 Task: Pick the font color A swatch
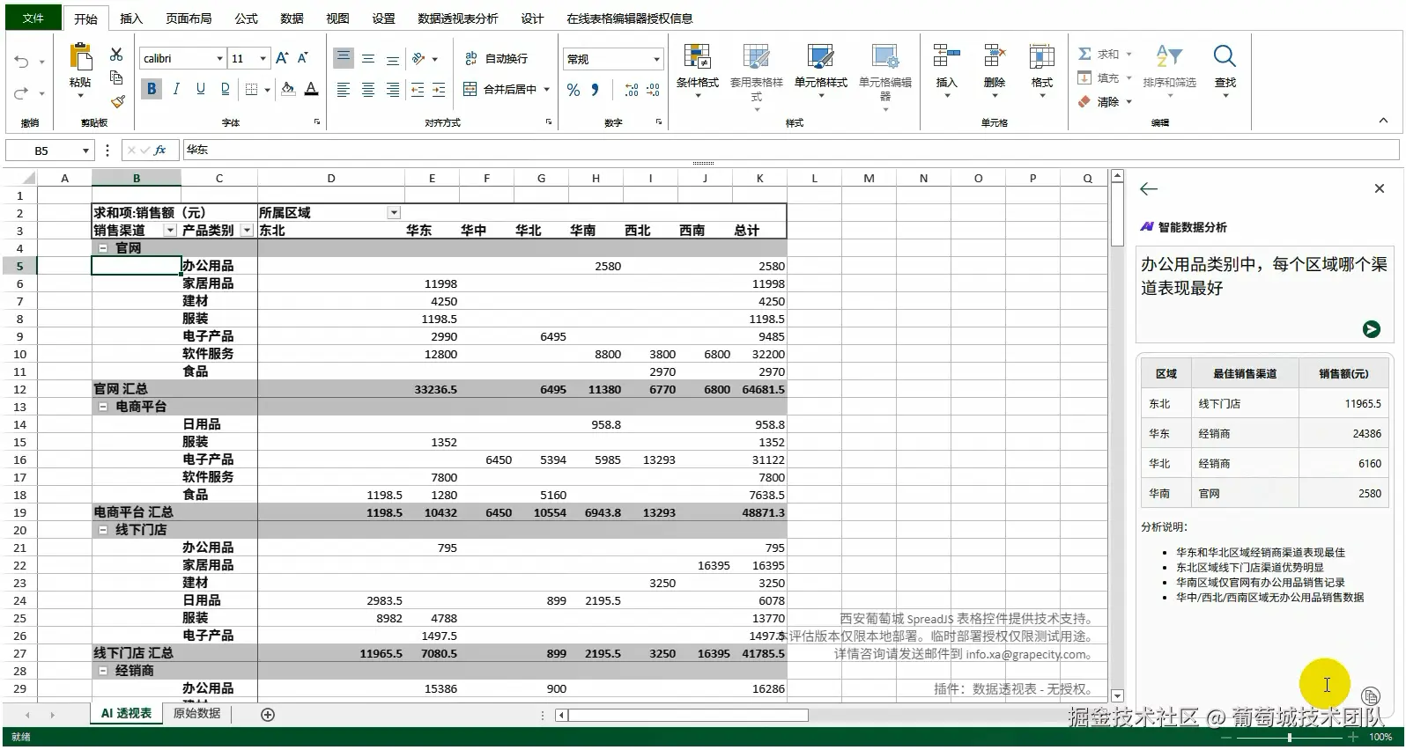point(311,89)
